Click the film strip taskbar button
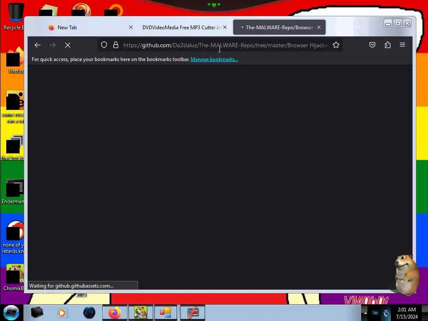The width and height of the screenshot is (428, 321). point(192,313)
